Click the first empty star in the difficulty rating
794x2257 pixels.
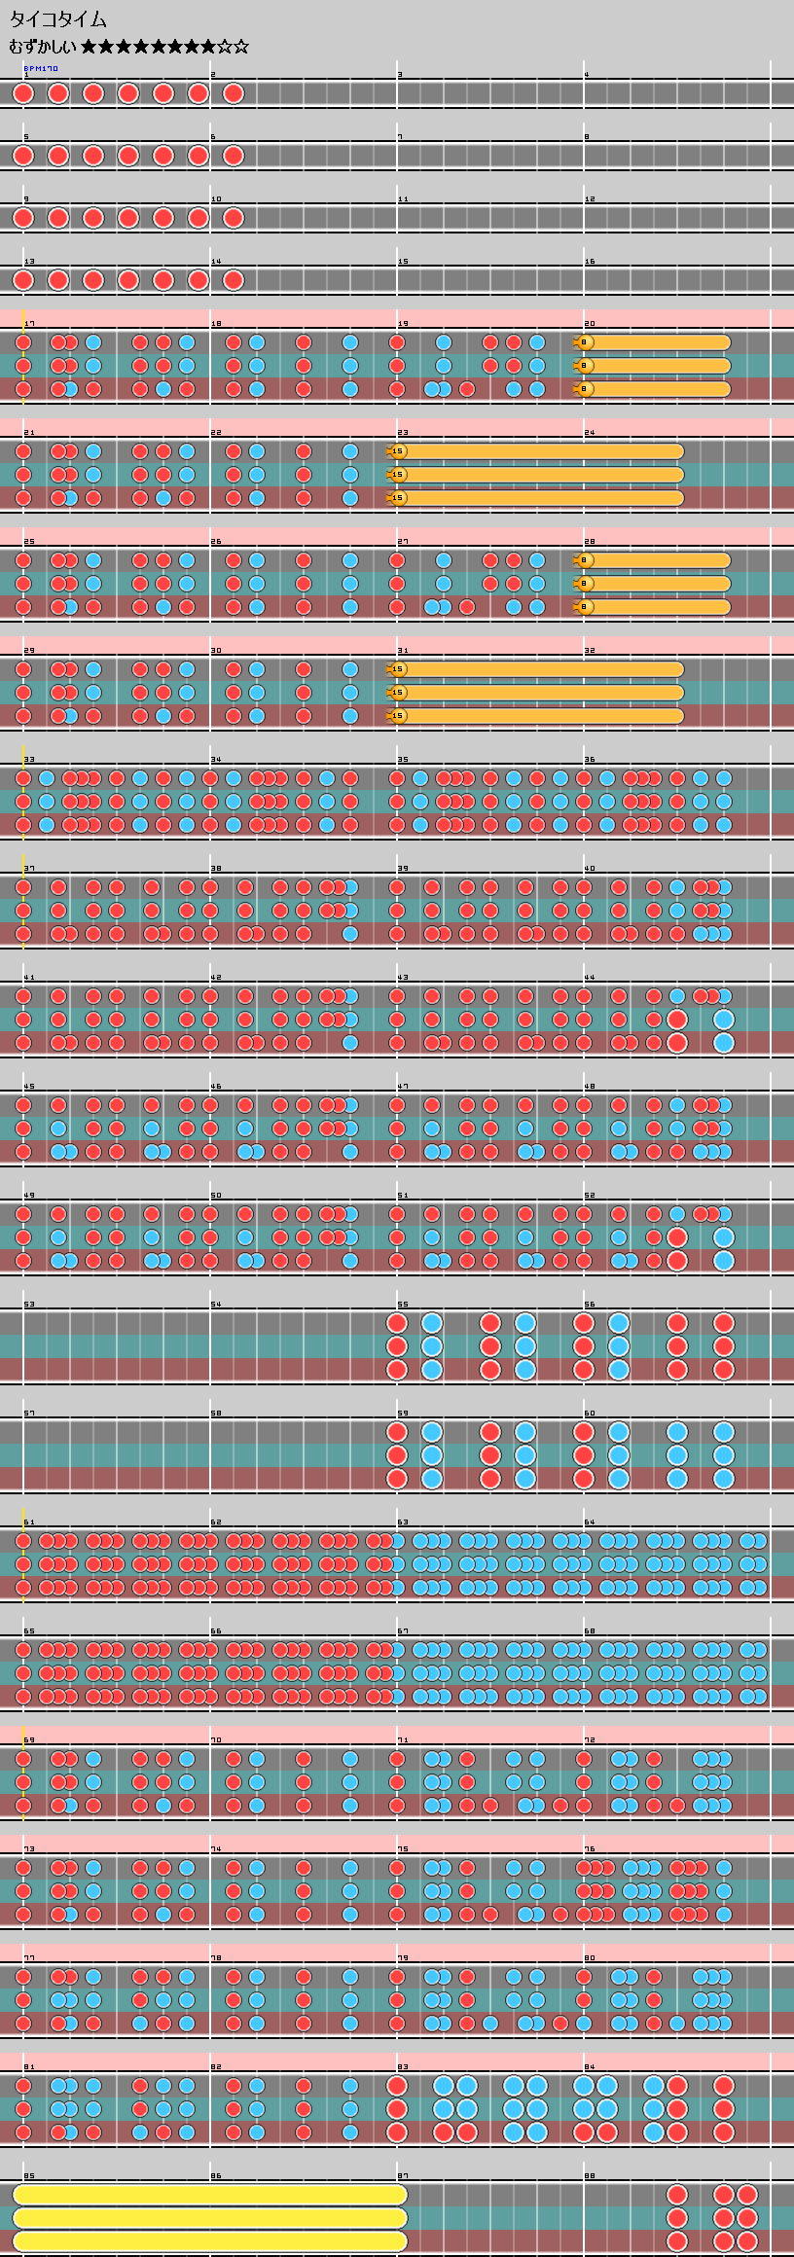pos(225,47)
